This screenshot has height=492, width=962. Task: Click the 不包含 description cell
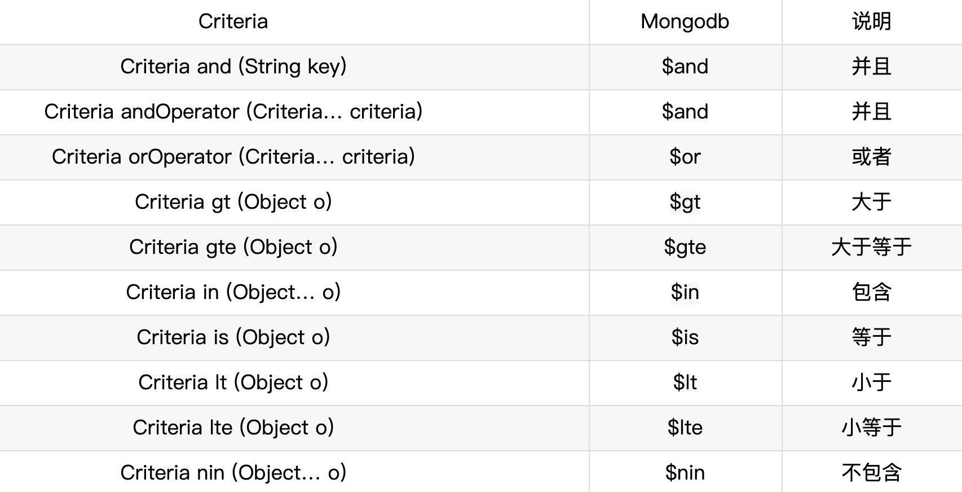click(871, 473)
